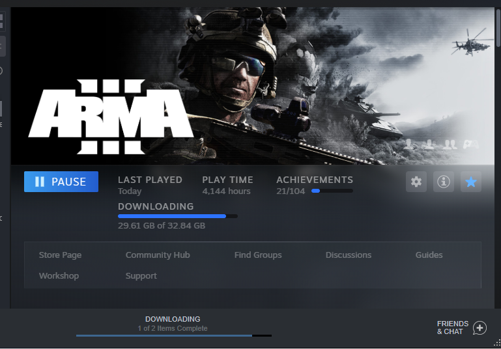Viewport: 501px width, 349px height.
Task: Click the Play Time 4,144 hours text
Action: [x=227, y=185]
